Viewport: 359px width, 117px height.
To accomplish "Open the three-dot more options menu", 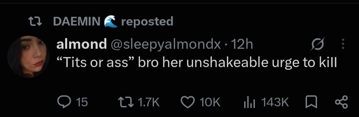I will point(343,45).
